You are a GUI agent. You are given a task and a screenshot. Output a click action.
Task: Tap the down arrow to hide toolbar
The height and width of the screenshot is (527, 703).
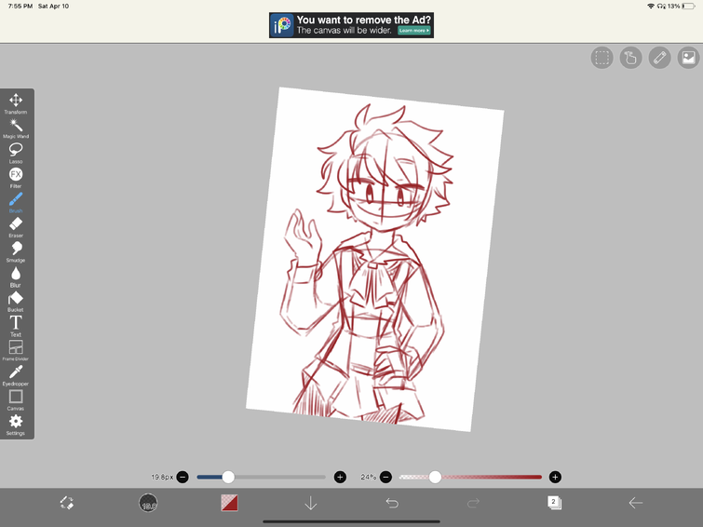(x=311, y=503)
